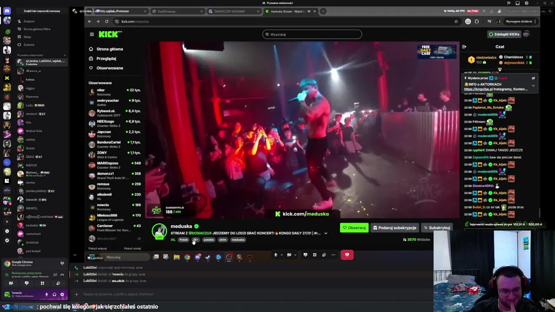Open BanduraCartel in followed list

[x=115, y=144]
